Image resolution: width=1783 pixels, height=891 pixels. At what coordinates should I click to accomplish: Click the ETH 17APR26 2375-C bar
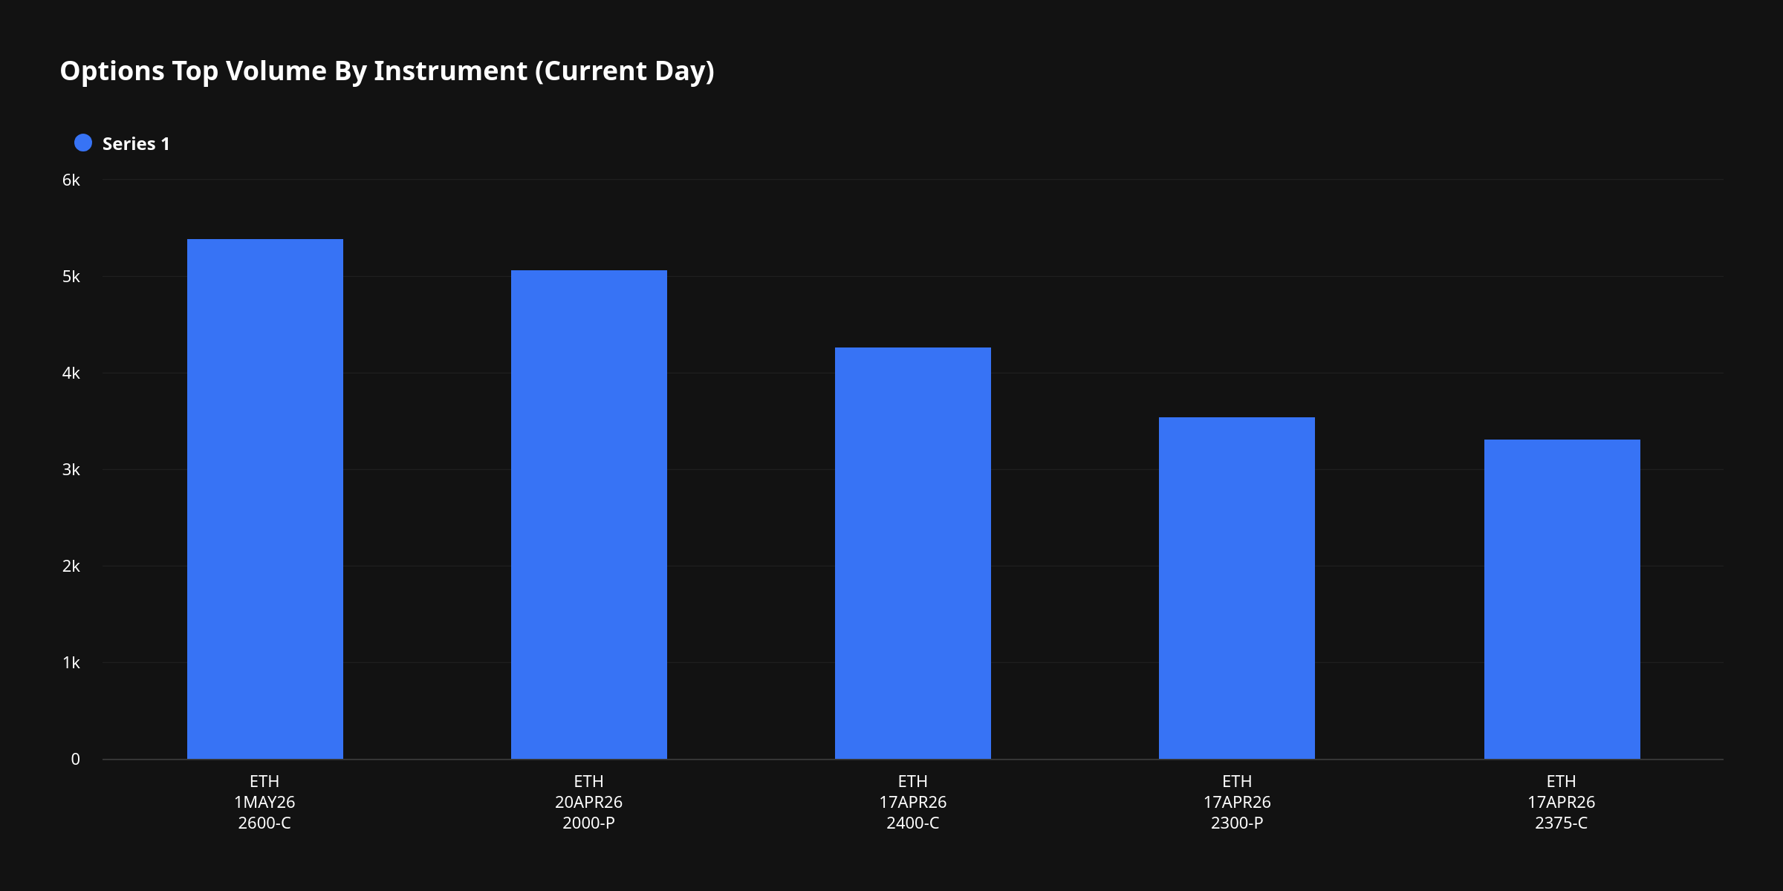pos(1562,599)
